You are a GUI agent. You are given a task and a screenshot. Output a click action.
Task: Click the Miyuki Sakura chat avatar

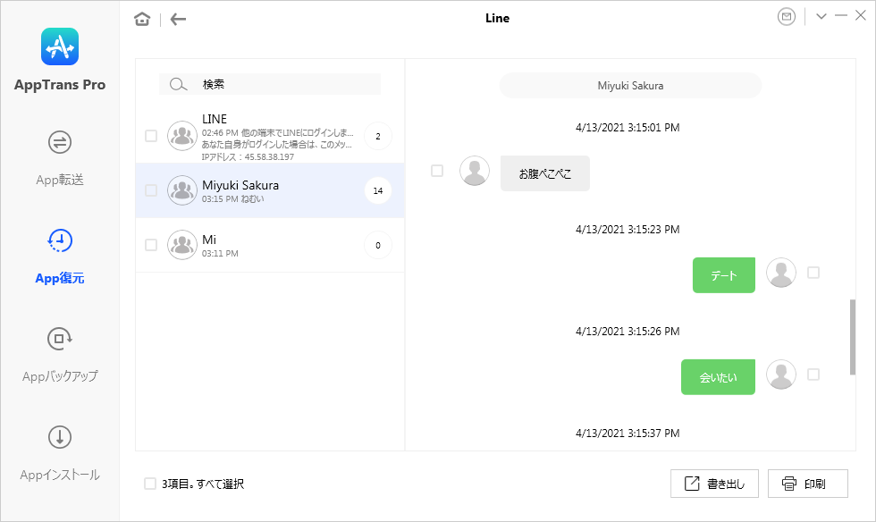coord(182,190)
